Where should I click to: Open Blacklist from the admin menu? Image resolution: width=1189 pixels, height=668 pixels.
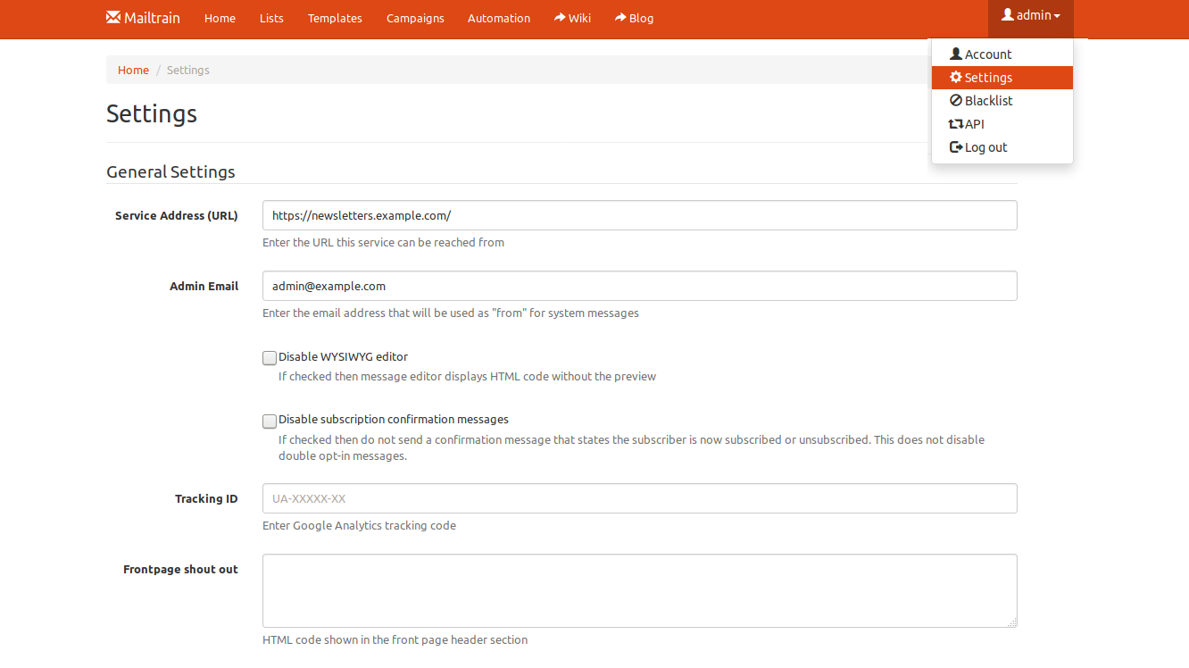(x=1002, y=100)
